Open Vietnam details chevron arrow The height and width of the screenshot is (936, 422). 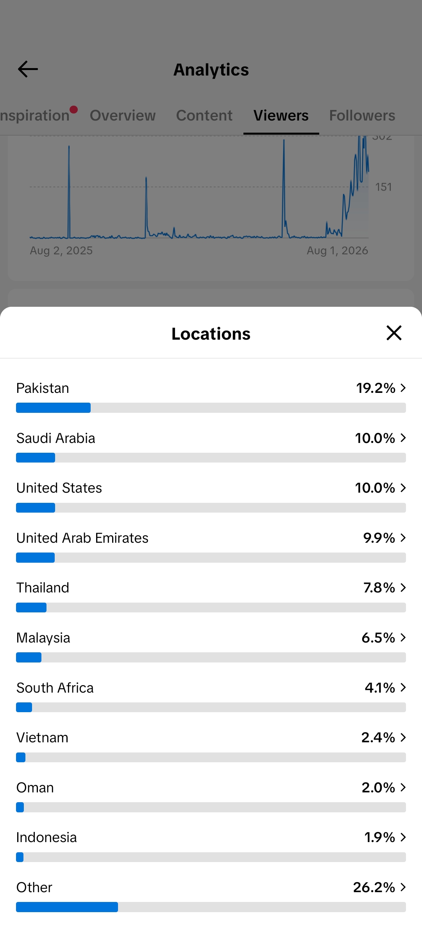pos(403,737)
